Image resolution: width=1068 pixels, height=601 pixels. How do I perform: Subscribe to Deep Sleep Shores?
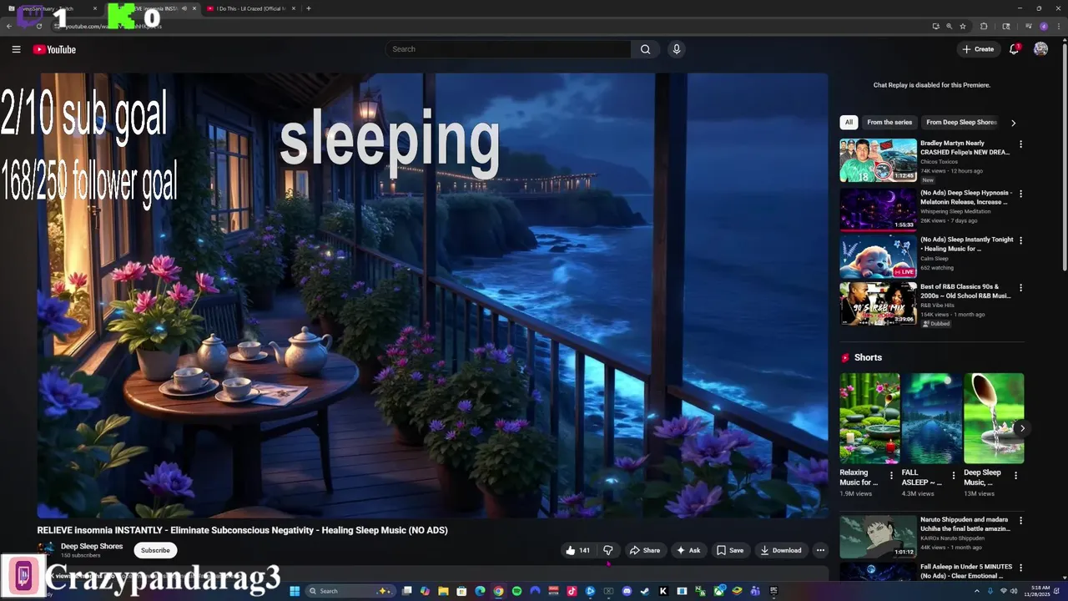click(x=155, y=550)
